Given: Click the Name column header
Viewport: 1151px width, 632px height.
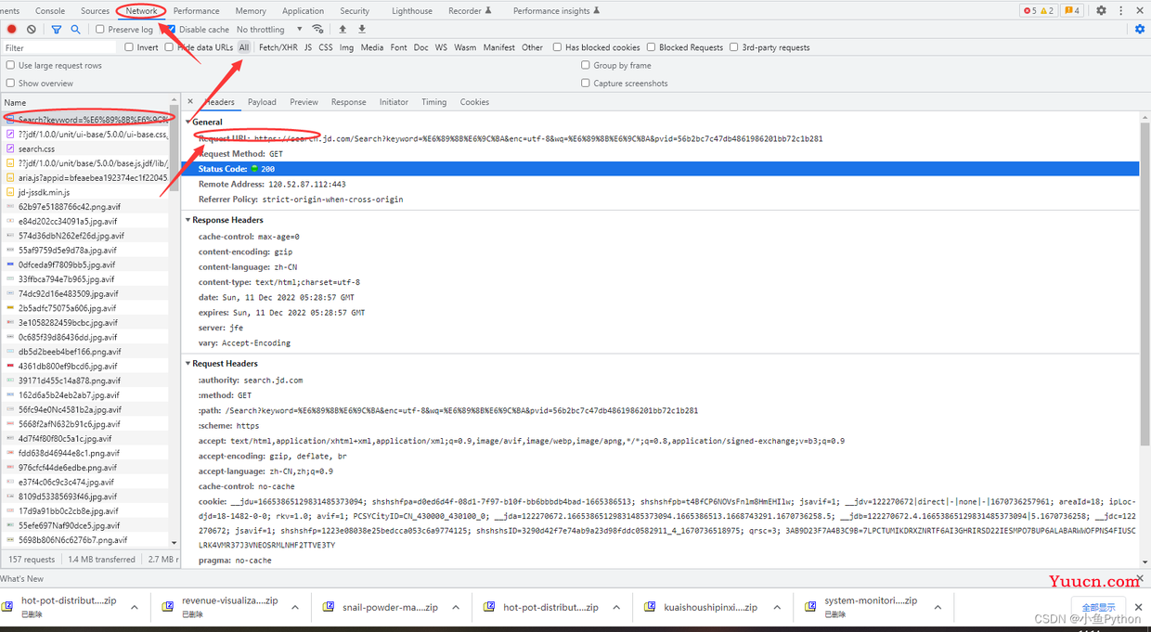Looking at the screenshot, I should point(85,102).
